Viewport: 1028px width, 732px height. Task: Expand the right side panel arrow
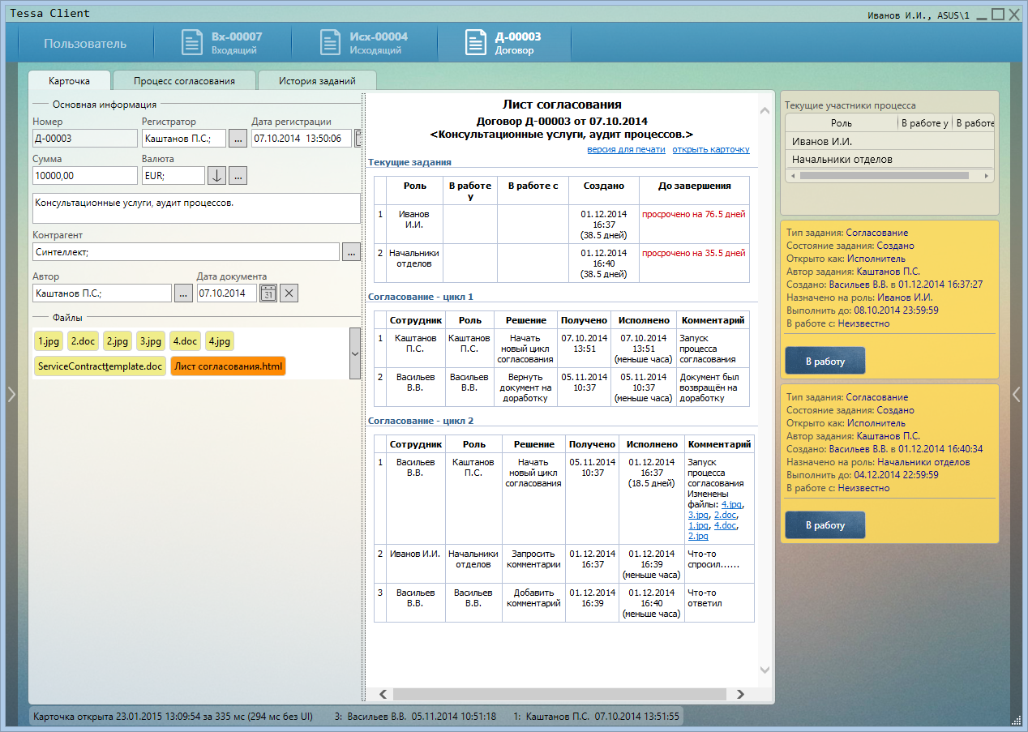pyautogui.click(x=1017, y=394)
